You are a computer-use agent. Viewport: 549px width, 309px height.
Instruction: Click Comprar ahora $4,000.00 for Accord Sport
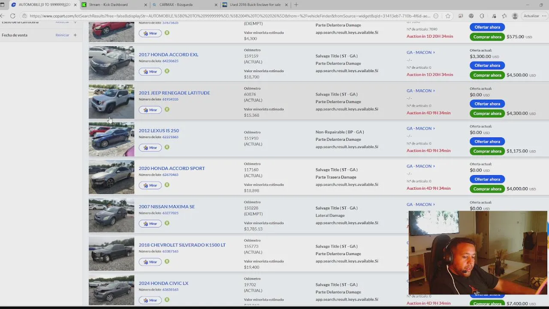487,189
